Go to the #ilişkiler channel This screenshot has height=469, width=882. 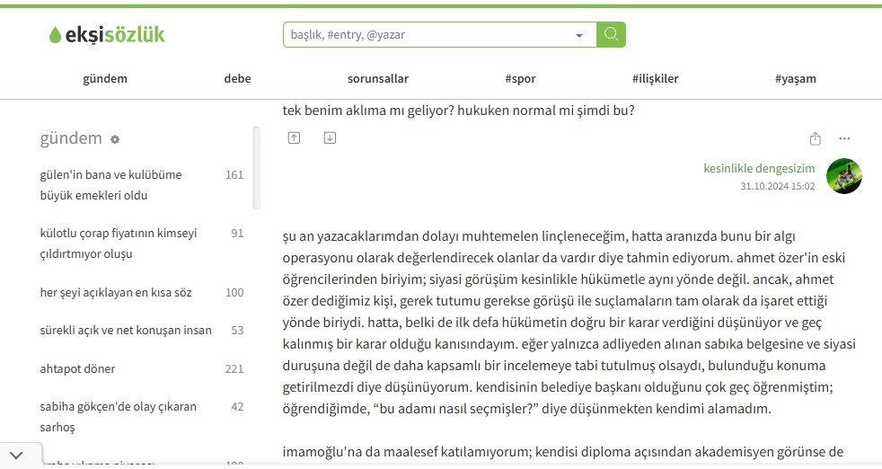pos(655,78)
